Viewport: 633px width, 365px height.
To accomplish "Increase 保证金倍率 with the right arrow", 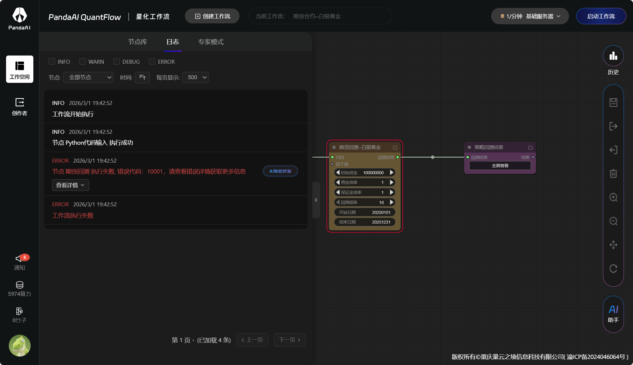I will point(392,192).
